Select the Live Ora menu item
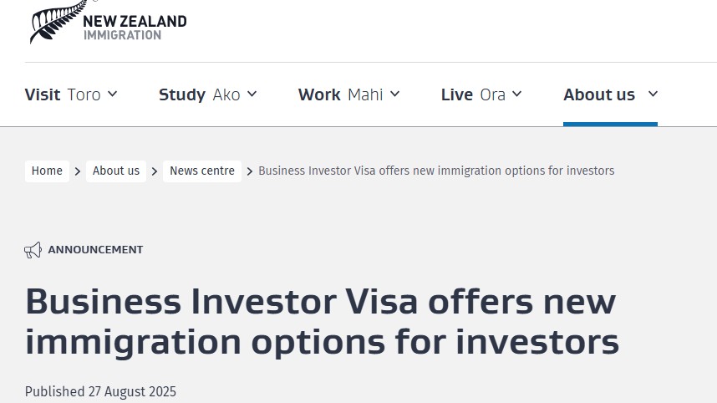This screenshot has height=403, width=717. tap(473, 94)
